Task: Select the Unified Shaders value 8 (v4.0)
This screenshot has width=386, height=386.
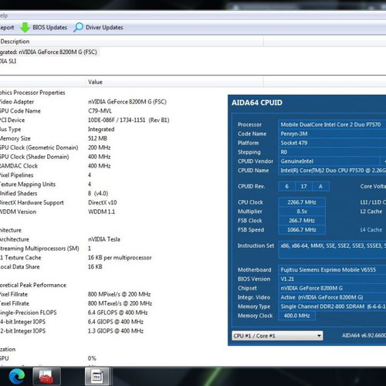Action: [98, 194]
